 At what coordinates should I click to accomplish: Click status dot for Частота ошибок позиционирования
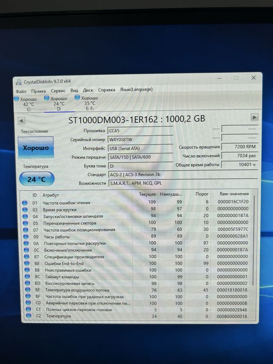(x=25, y=230)
